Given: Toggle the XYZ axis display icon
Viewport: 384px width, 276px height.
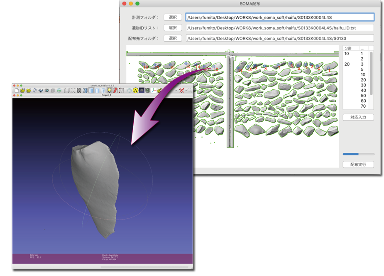Looking at the screenshot, I should pyautogui.click(x=154, y=90).
